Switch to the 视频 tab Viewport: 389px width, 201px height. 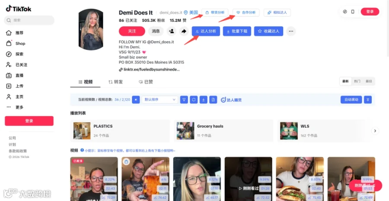(x=85, y=82)
